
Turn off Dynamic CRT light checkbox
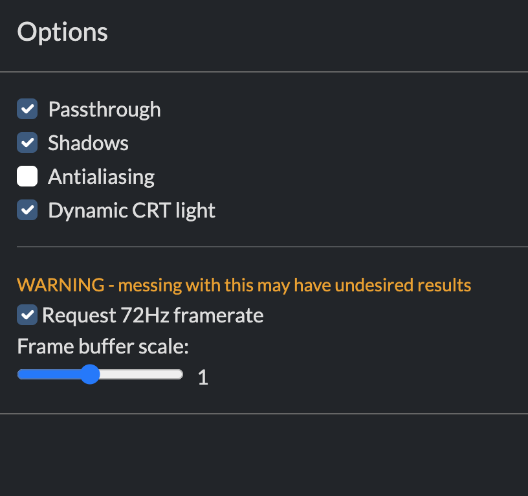27,210
